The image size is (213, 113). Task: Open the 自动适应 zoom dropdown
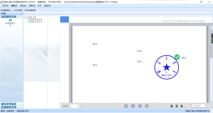[198, 106]
